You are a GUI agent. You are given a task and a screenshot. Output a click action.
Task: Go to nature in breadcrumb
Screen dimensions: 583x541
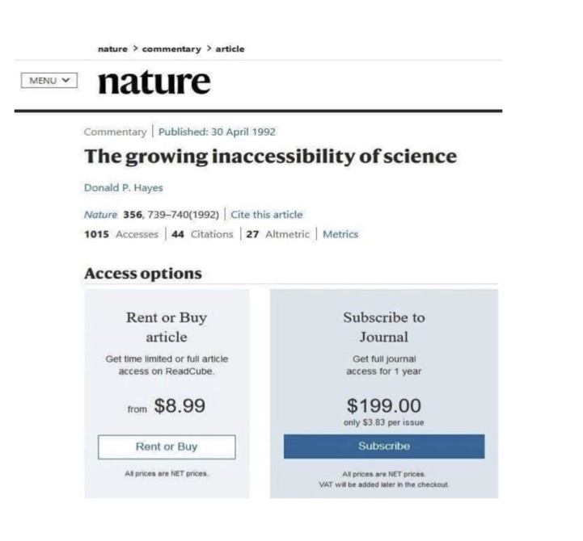click(x=112, y=49)
